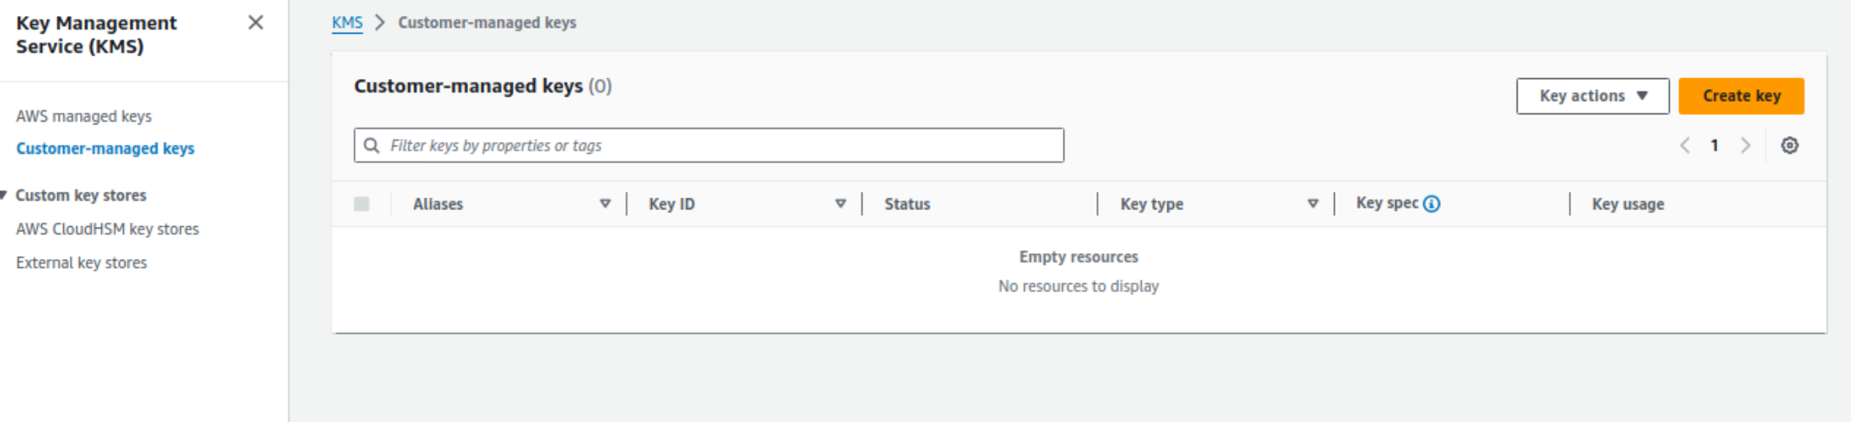
Task: Click the Create key button
Action: [1742, 96]
